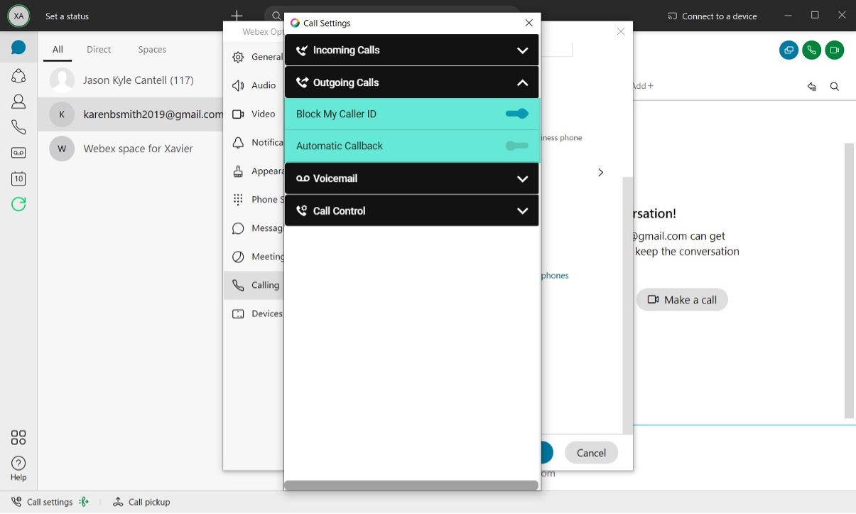
Task: Expand the Voicemail section chevron
Action: [523, 178]
